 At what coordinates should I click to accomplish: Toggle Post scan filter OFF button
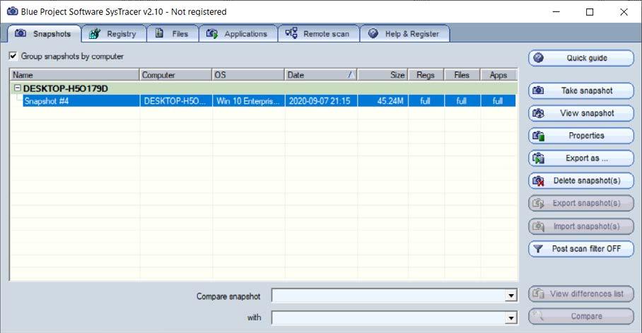pos(581,249)
